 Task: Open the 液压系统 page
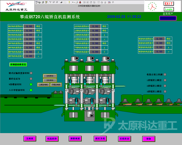100,139
